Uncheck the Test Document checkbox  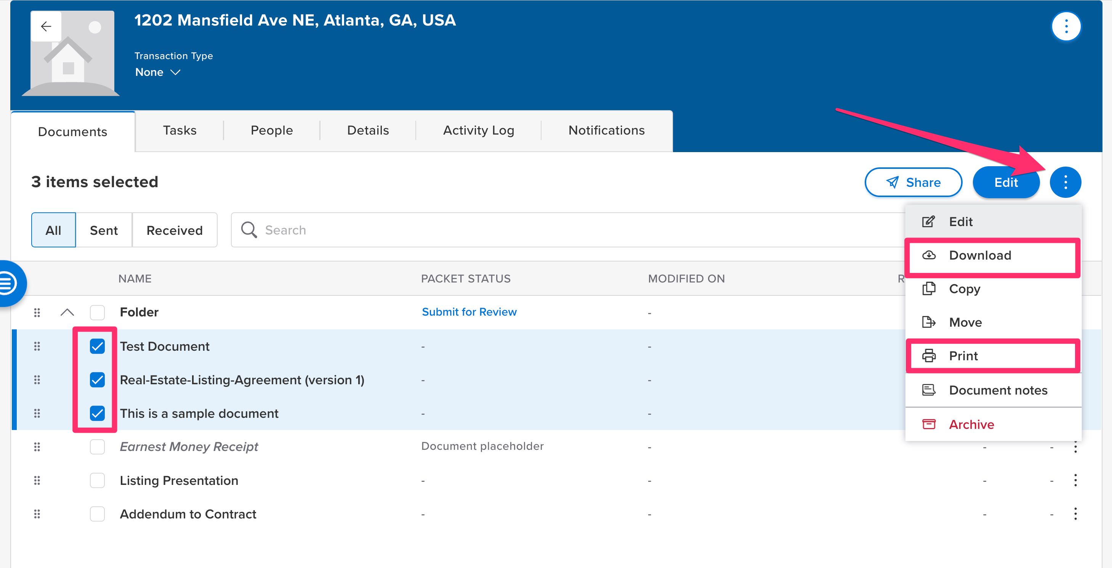point(97,346)
